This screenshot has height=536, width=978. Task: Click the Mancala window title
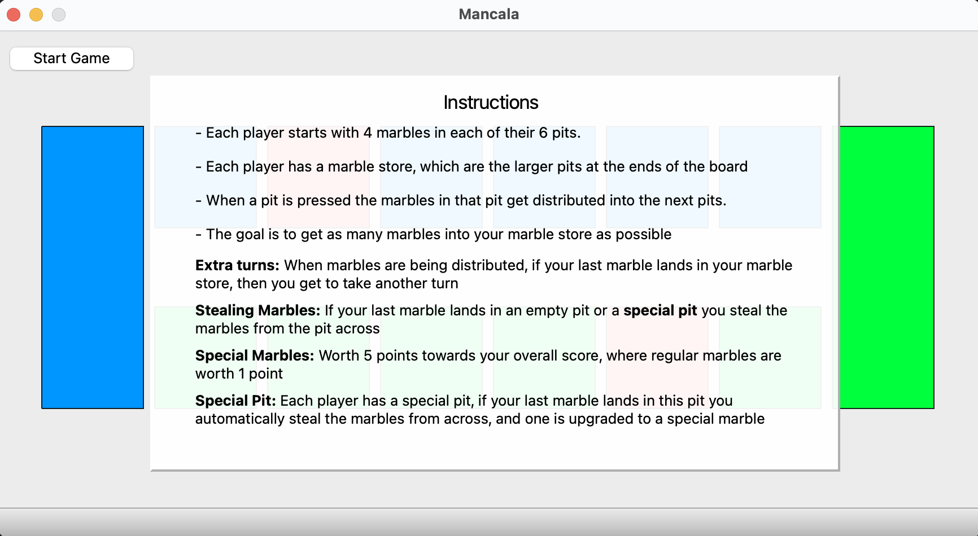click(x=488, y=14)
